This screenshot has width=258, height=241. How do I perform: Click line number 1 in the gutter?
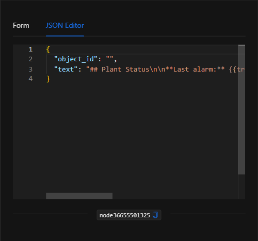click(30, 49)
